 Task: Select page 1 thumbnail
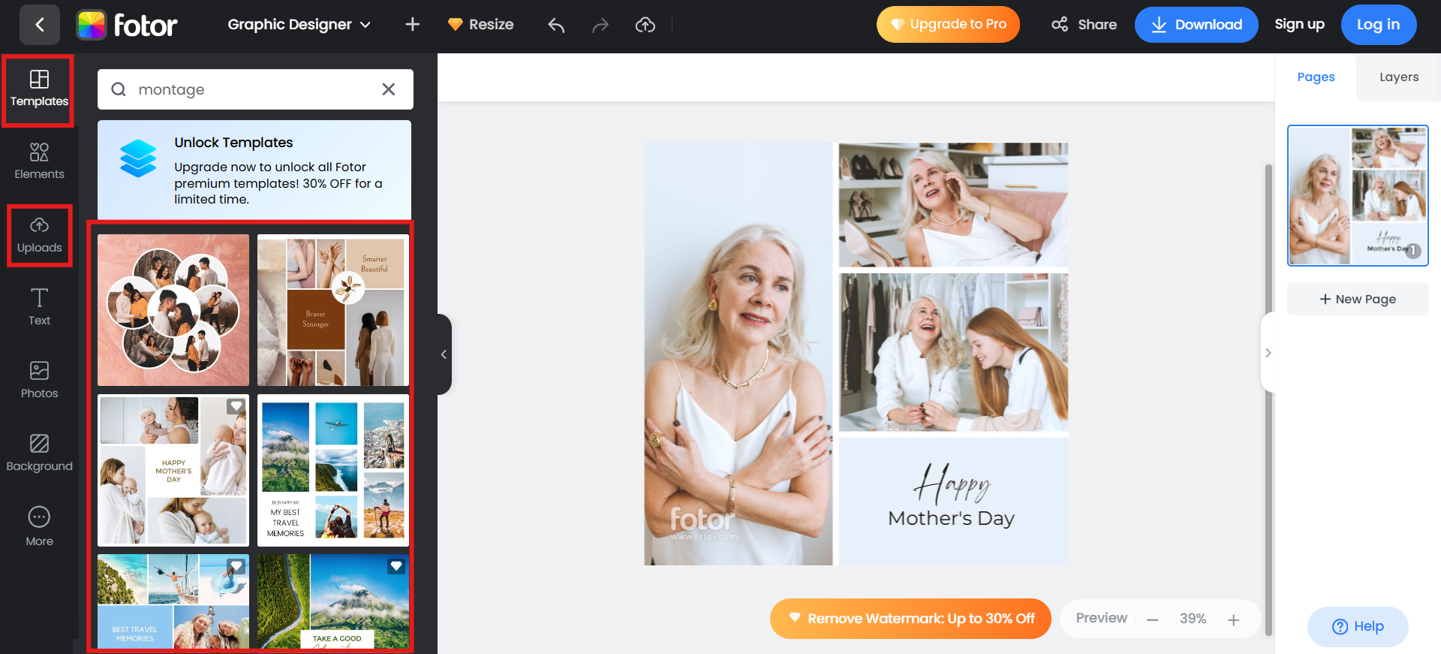tap(1358, 195)
